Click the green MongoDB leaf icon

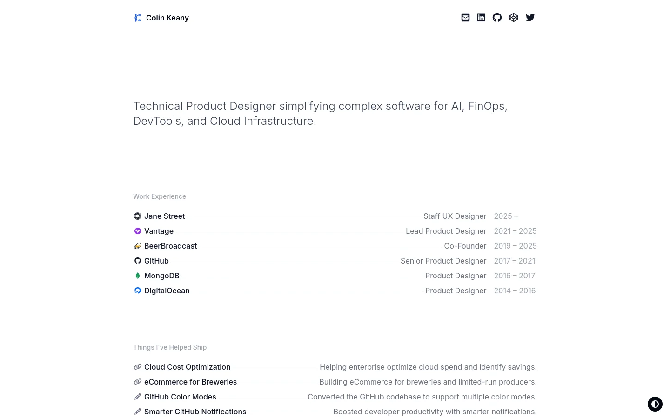click(138, 276)
